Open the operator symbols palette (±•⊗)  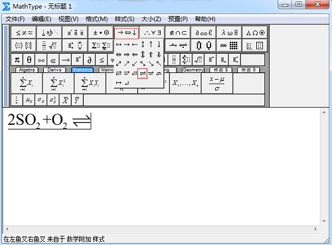(x=101, y=33)
